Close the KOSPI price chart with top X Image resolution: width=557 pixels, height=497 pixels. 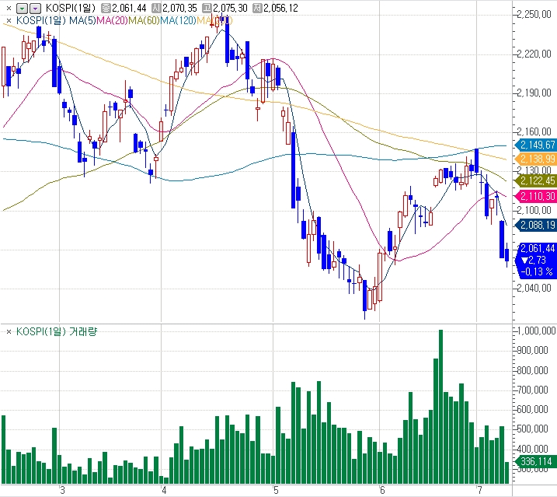pos(8,8)
